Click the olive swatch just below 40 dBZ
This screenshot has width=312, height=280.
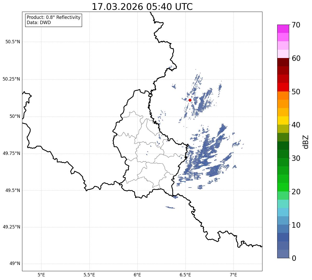283,129
